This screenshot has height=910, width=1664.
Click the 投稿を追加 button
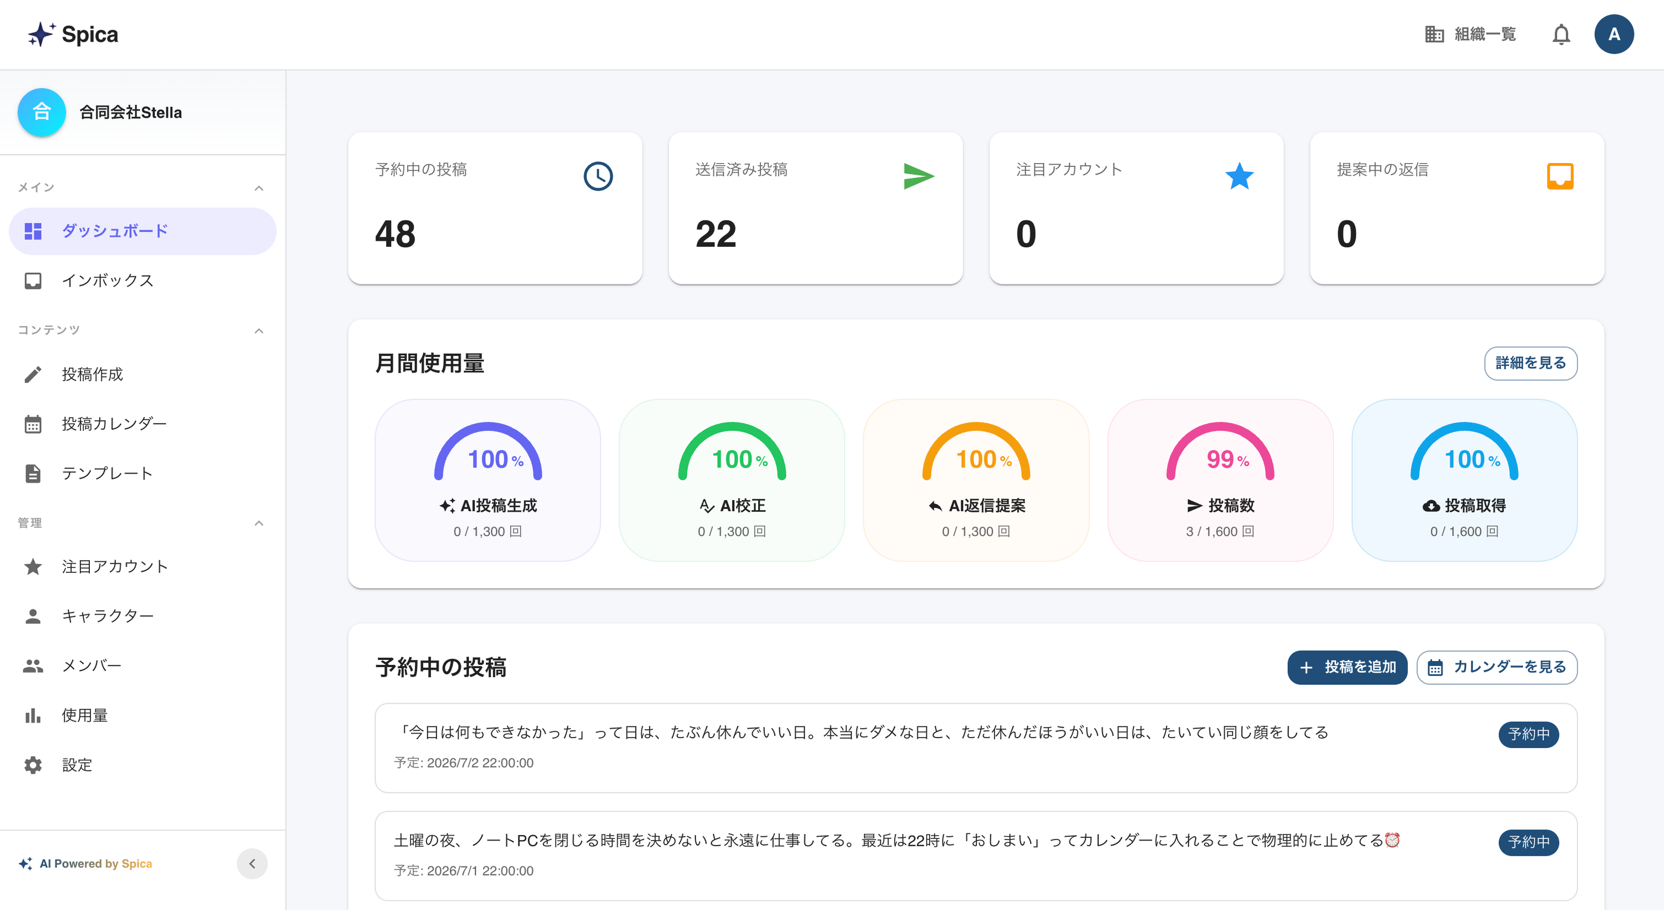point(1347,667)
